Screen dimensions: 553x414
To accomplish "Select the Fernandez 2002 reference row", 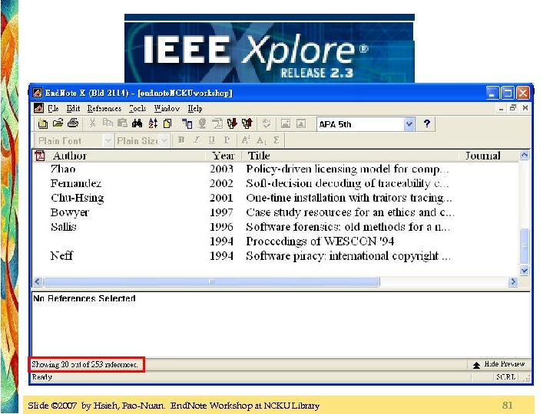I will (275, 183).
